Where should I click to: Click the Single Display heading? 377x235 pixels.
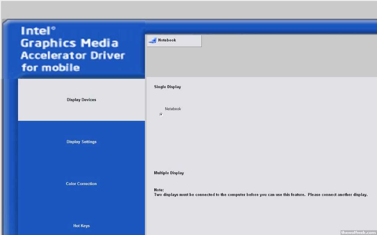(168, 87)
